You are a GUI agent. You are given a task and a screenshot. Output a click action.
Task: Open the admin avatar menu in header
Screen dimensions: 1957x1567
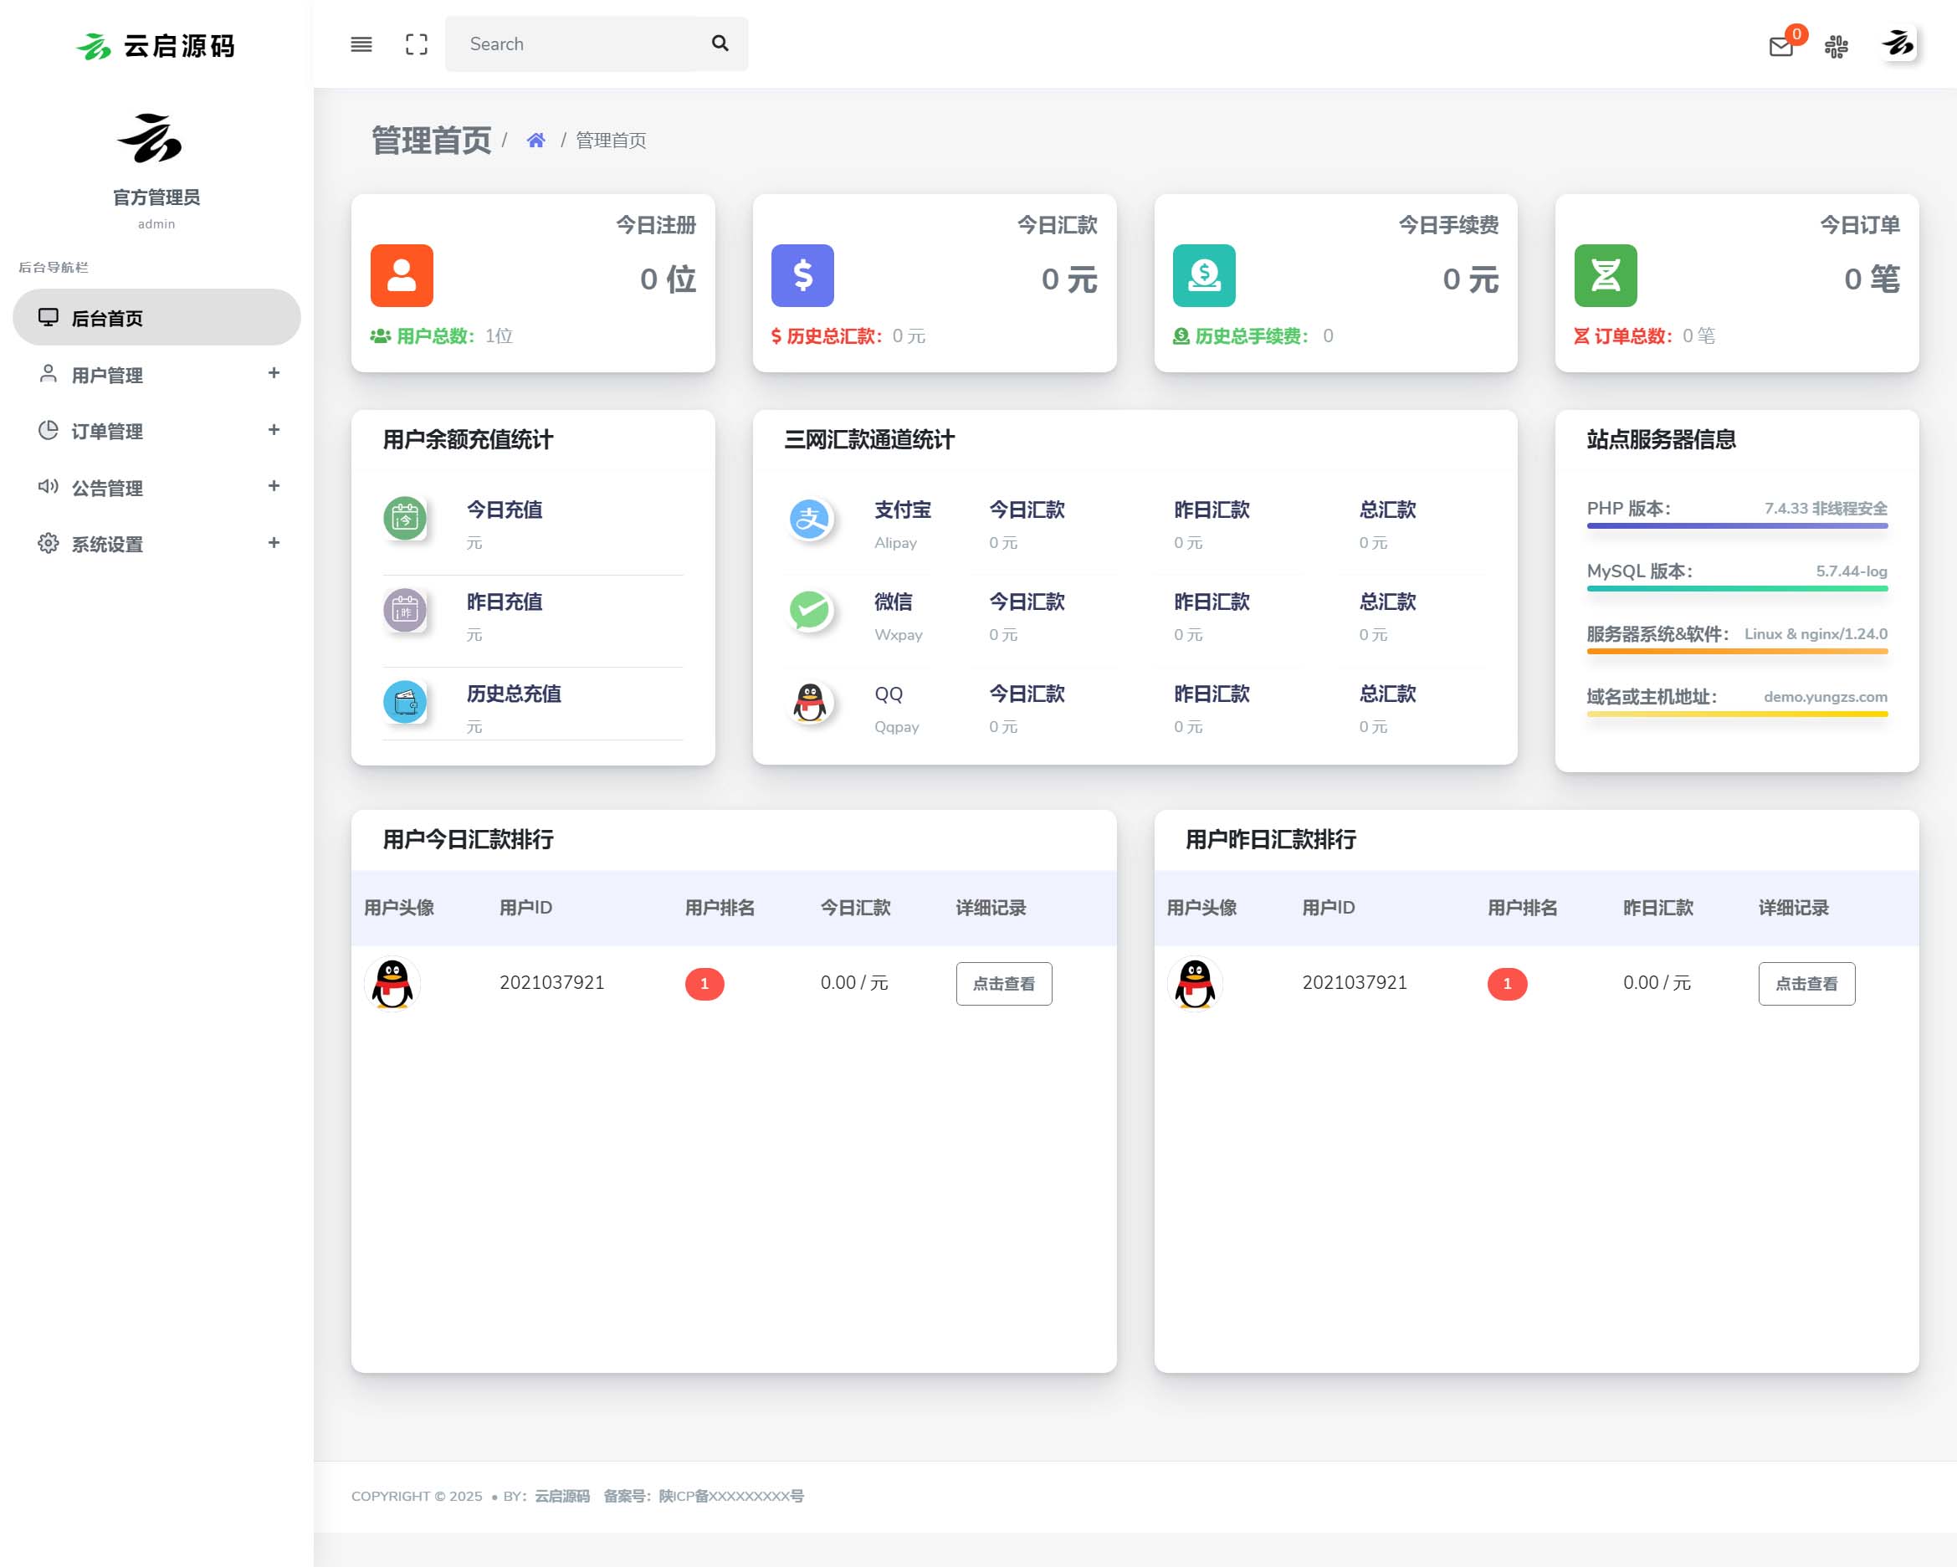point(1898,44)
